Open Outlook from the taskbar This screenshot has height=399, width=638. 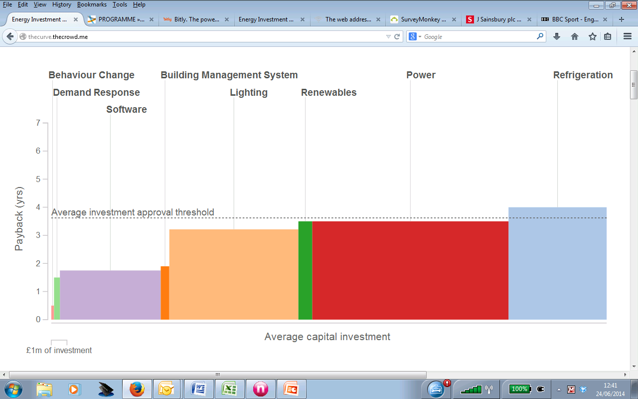(167, 389)
